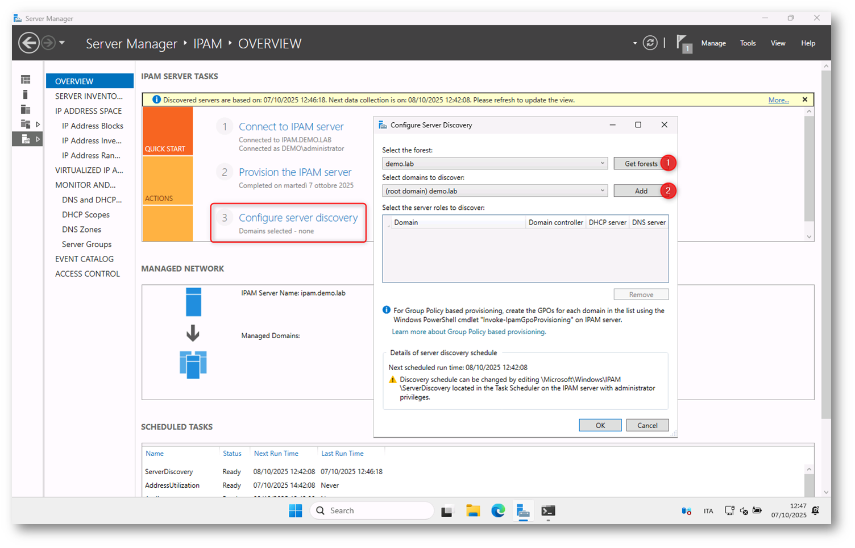Screen dimensions: 855x548
Task: Open the Manage menu
Action: [713, 43]
